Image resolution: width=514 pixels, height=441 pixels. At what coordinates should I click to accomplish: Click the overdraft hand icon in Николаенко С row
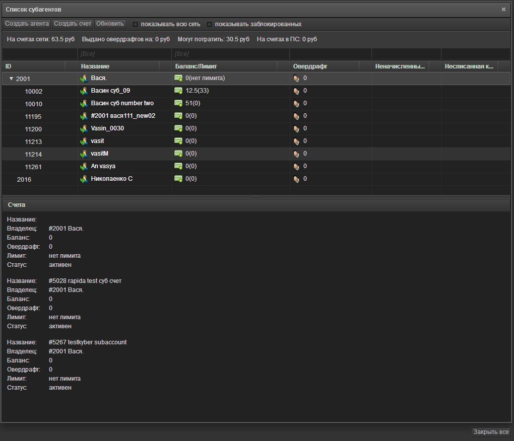coord(296,179)
